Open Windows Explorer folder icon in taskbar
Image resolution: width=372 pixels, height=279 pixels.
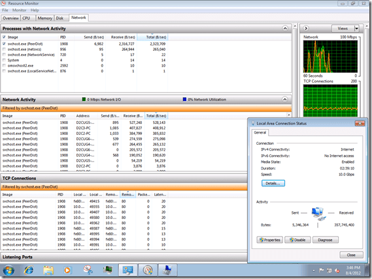[x=48, y=270]
